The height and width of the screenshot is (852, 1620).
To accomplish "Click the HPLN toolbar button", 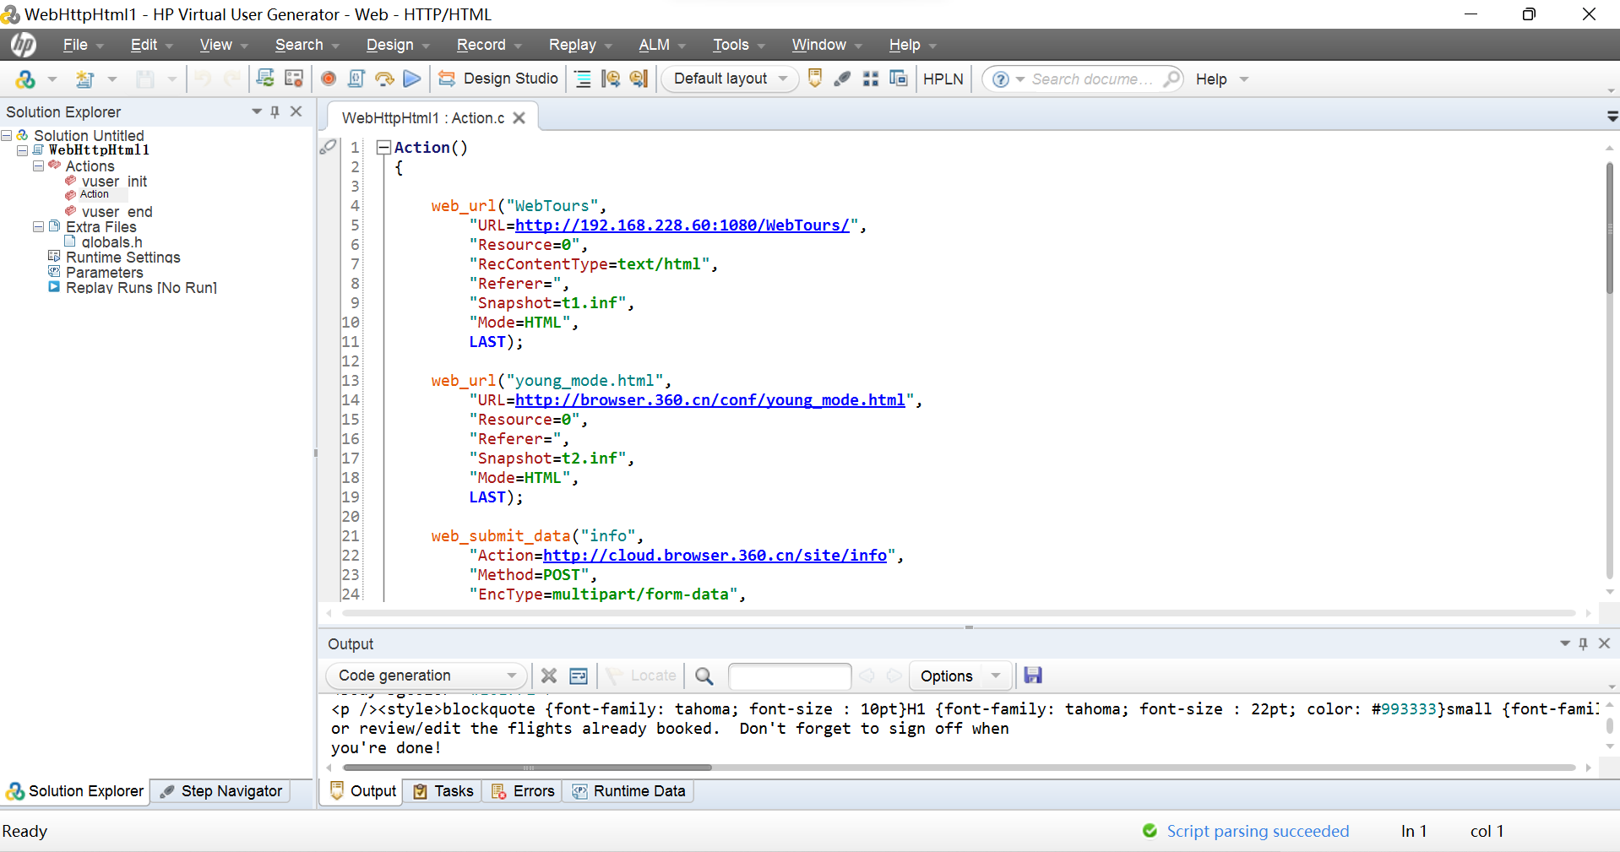I will [943, 79].
